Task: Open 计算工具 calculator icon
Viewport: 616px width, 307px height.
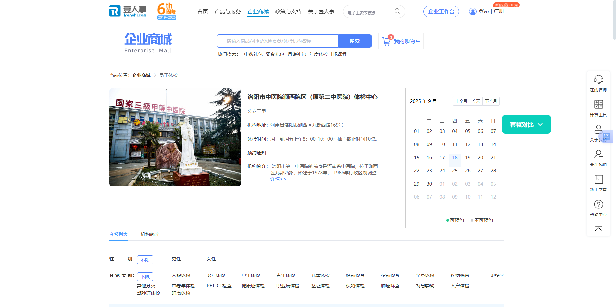Action: 598,104
